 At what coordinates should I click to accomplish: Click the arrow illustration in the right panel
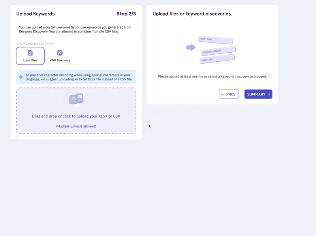191,47
